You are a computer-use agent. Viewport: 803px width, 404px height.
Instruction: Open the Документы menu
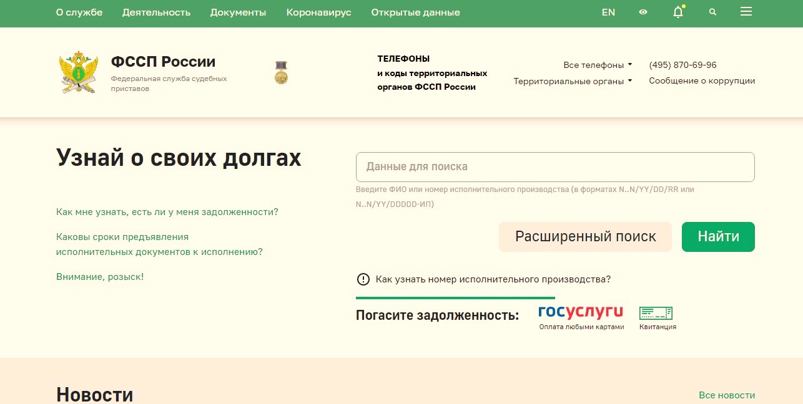238,12
